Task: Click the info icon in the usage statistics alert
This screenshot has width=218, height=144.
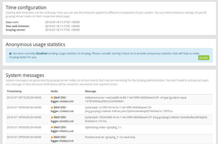Action: (10, 54)
